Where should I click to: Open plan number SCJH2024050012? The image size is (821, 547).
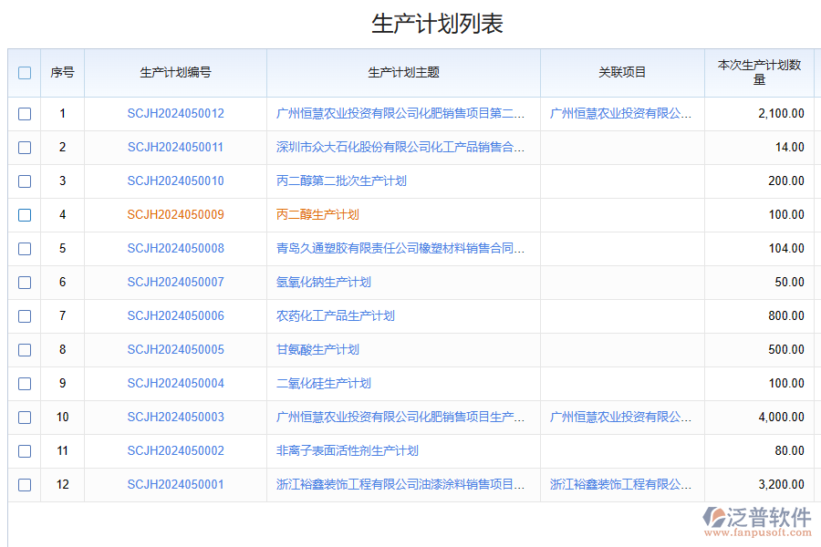[x=175, y=114]
